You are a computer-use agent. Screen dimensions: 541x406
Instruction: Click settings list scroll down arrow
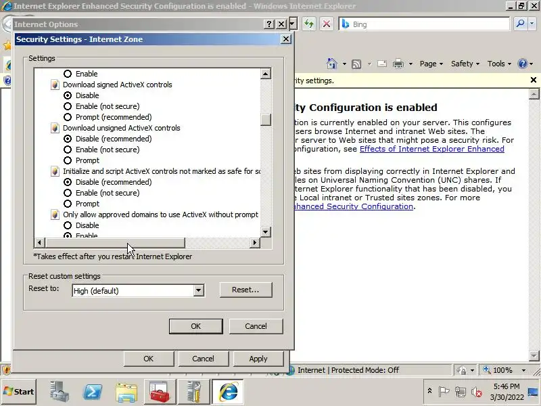pyautogui.click(x=265, y=231)
